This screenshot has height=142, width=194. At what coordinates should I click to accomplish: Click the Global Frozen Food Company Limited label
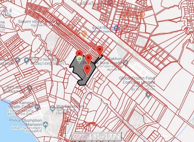(x=137, y=80)
